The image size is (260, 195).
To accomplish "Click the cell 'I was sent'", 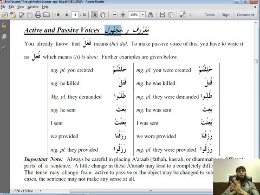I will tap(147, 123).
